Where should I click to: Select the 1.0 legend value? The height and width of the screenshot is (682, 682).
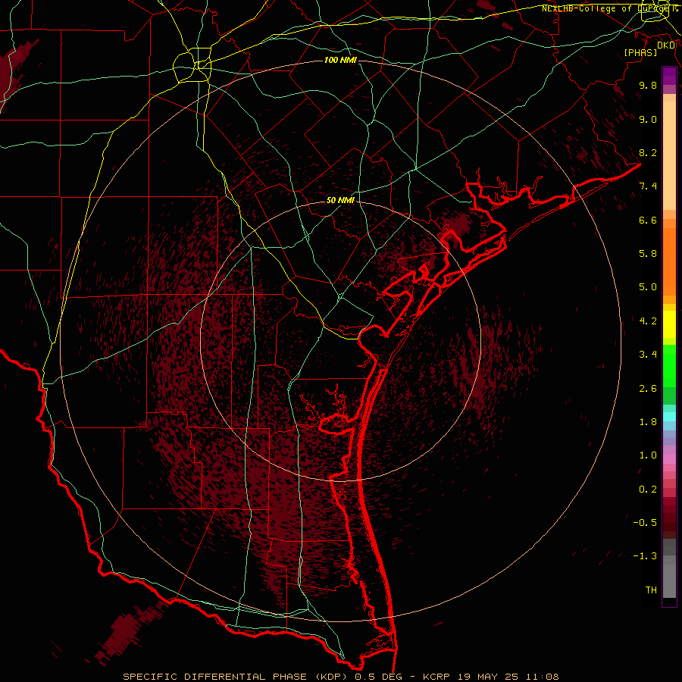(x=648, y=455)
